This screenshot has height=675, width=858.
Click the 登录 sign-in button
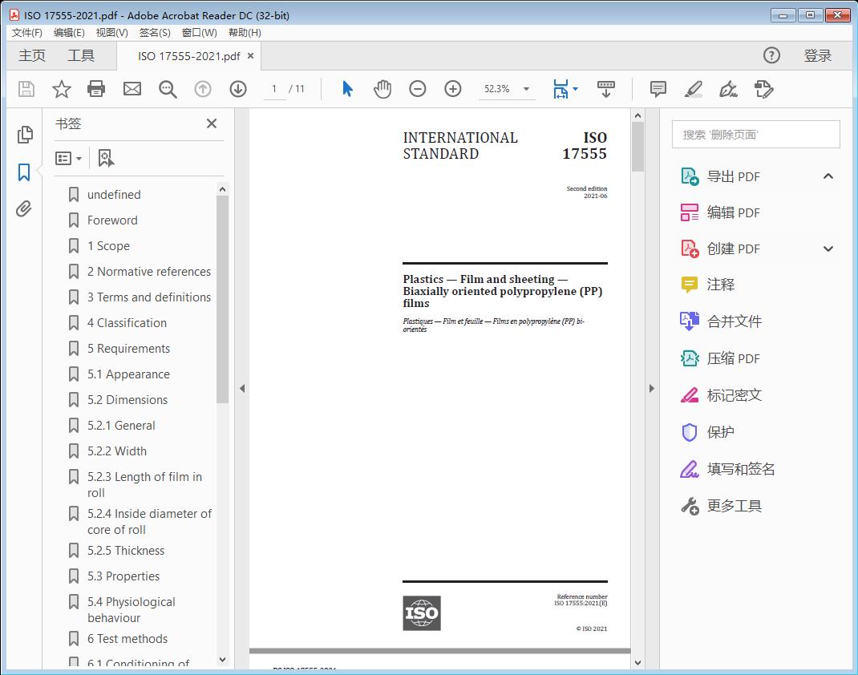click(817, 55)
